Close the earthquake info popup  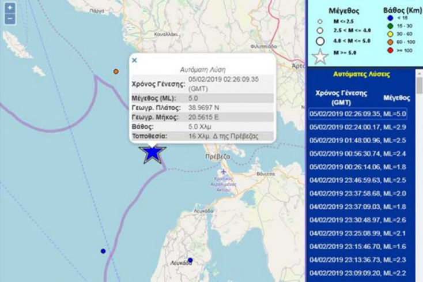pos(134,59)
